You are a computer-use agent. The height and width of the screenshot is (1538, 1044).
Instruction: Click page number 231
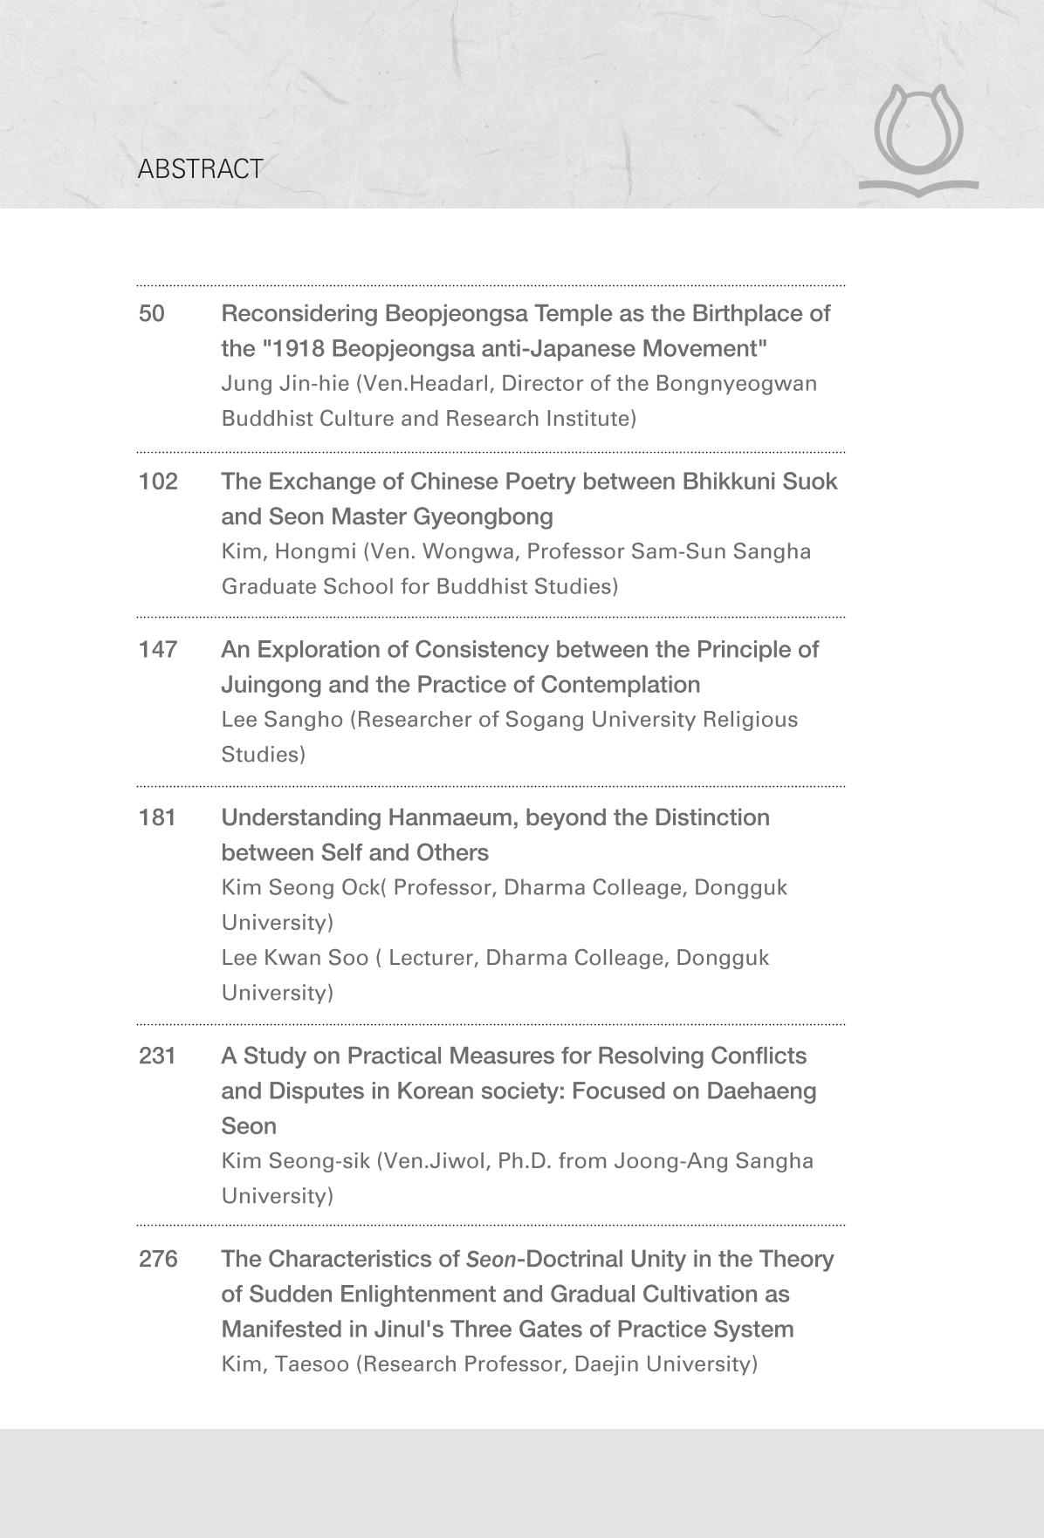[157, 1056]
